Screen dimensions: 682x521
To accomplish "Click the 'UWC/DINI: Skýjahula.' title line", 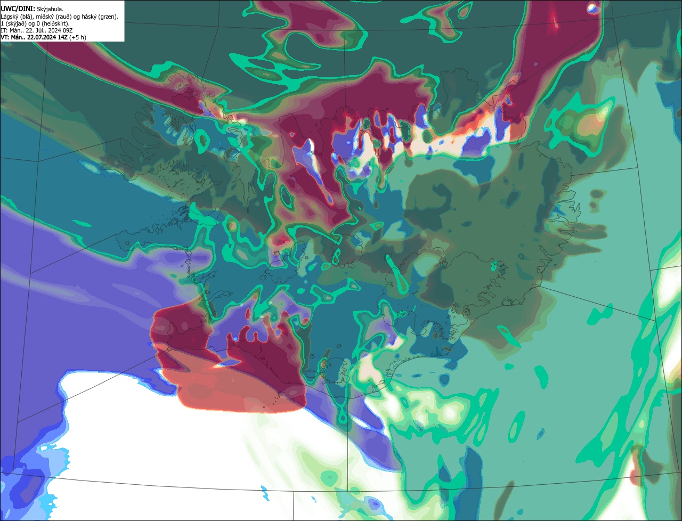I will coord(32,9).
